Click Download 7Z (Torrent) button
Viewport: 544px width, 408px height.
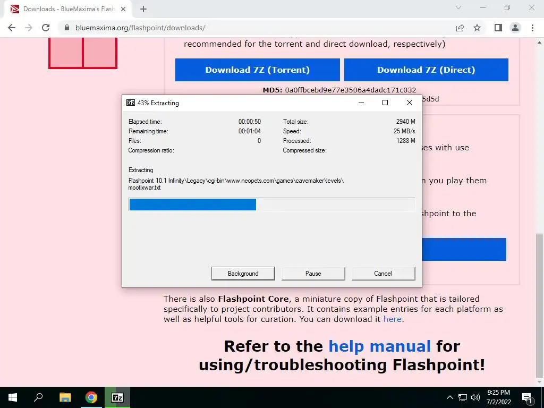[258, 70]
